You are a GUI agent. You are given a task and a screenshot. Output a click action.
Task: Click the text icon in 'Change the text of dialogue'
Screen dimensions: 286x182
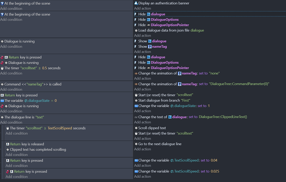tap(136, 117)
